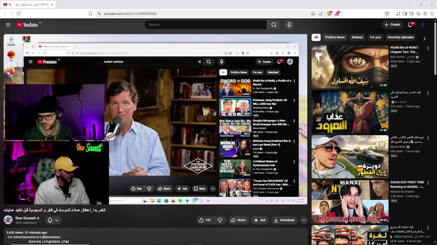The height and width of the screenshot is (245, 437).
Task: Click '3,652 views 51 minutes ago' text
Action: click(27, 232)
